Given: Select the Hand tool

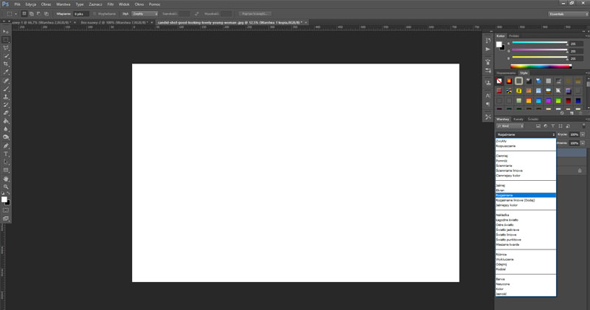Looking at the screenshot, I should coord(6,179).
